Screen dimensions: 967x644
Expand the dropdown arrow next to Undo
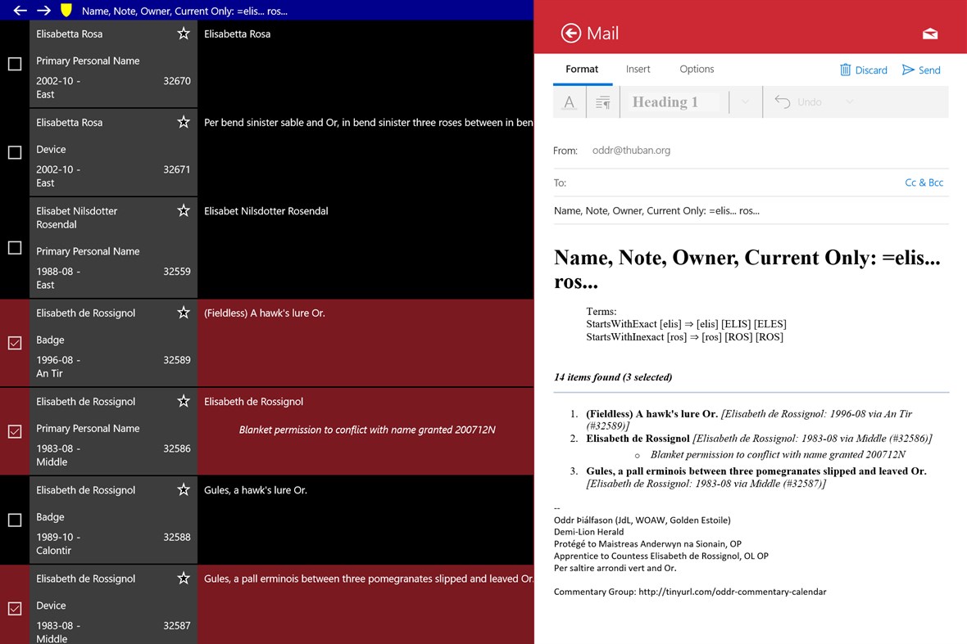coord(850,102)
